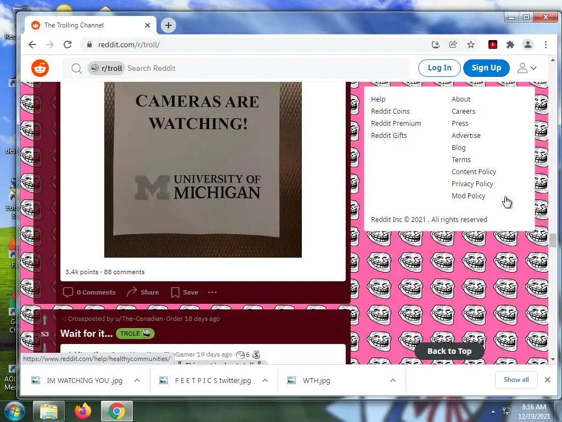Click the Chrome taskbar icon
562x422 pixels.
pos(117,411)
